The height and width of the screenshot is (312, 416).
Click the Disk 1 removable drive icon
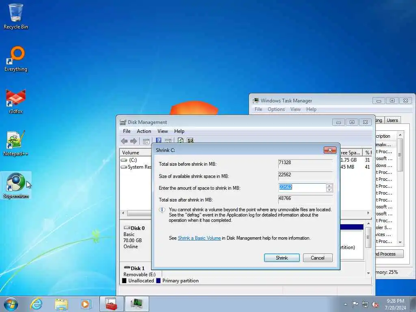point(127,268)
